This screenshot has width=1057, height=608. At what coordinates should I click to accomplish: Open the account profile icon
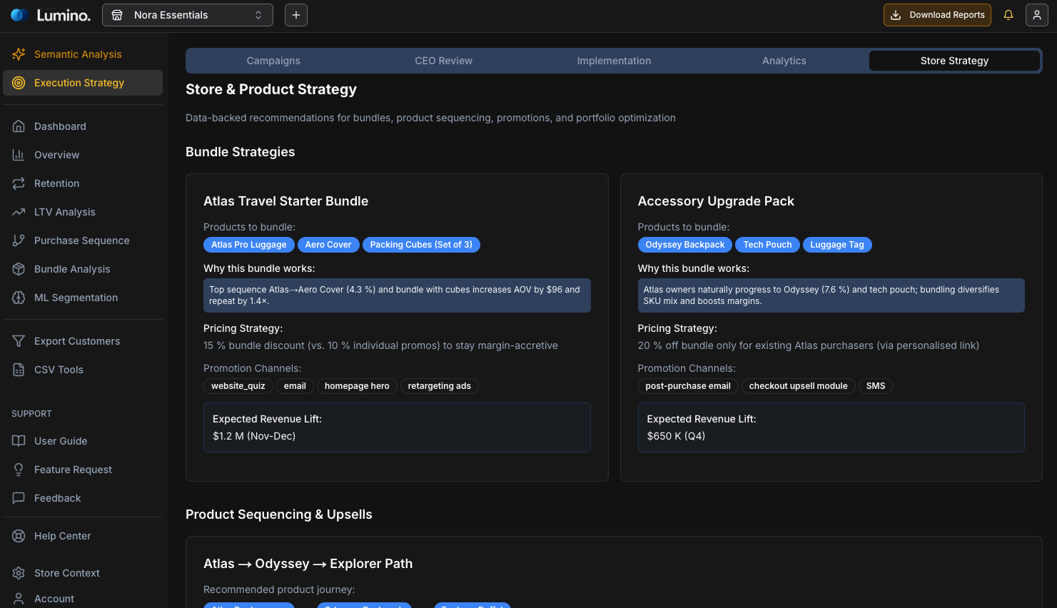pos(1037,14)
